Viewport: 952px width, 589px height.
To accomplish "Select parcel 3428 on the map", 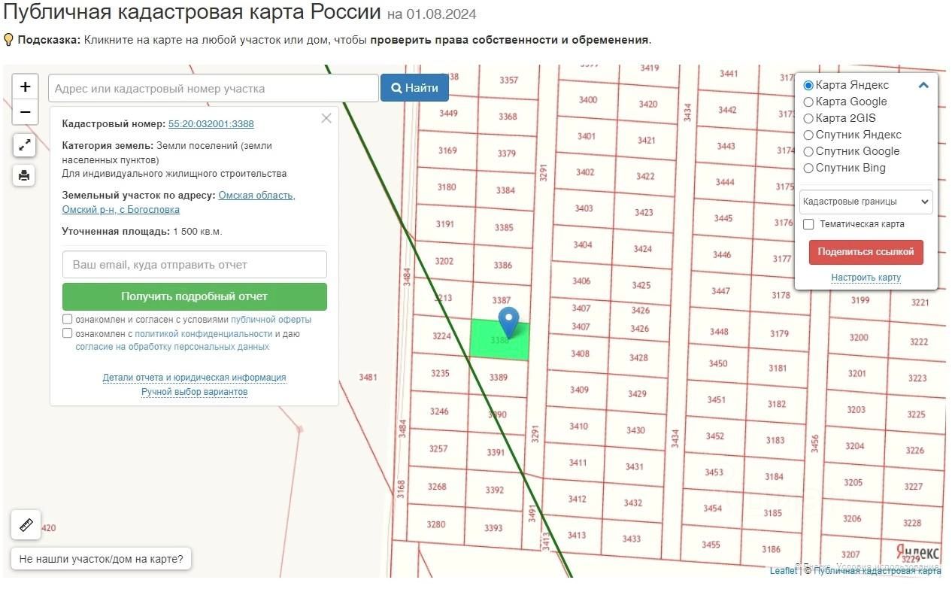I will pyautogui.click(x=638, y=357).
